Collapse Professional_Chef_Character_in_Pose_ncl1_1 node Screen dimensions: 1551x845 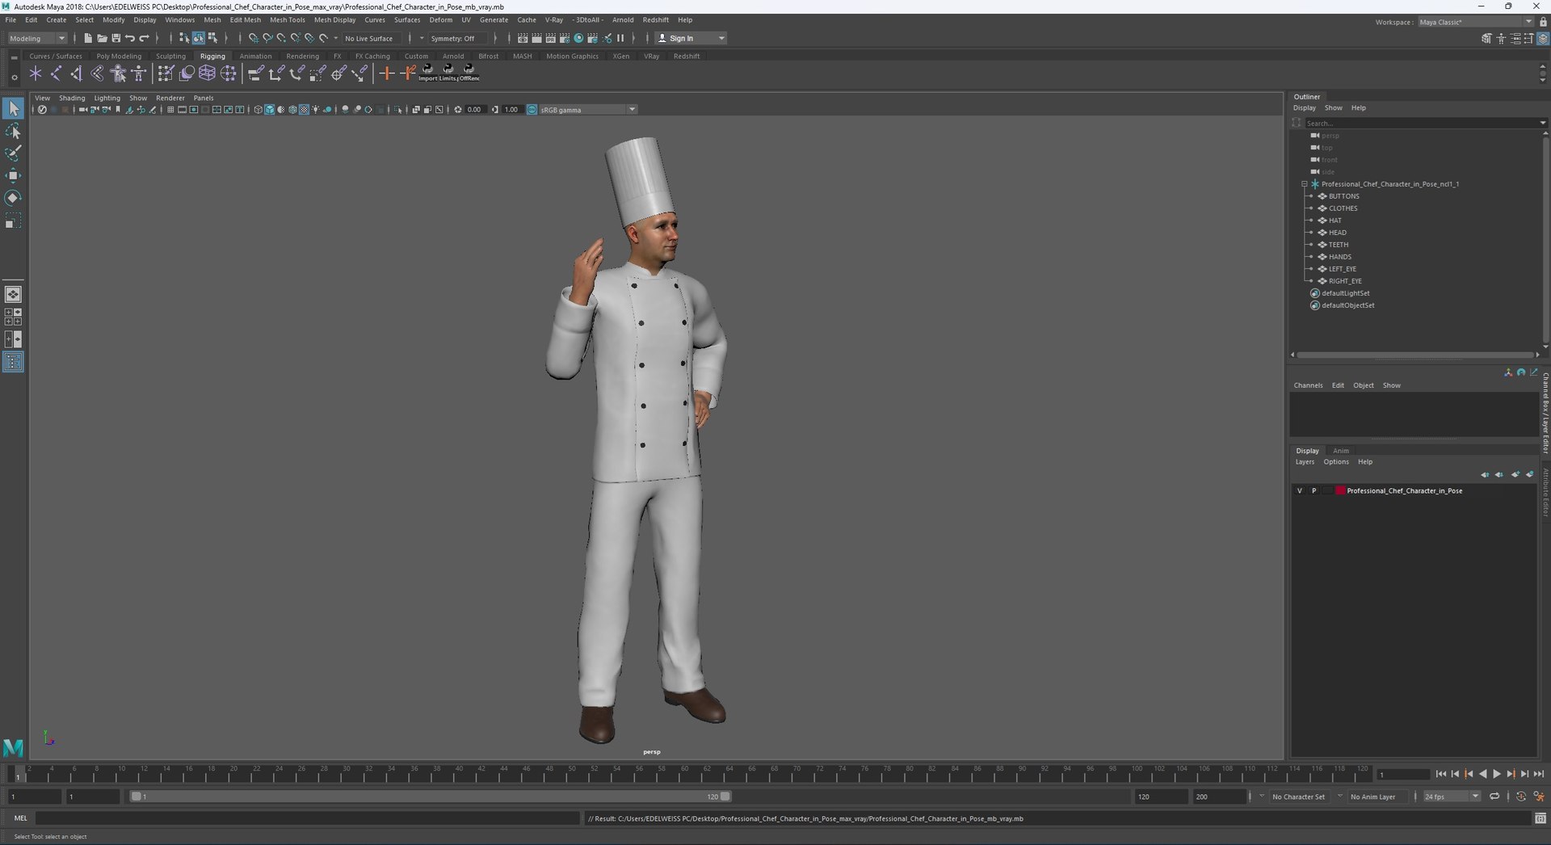pos(1304,184)
